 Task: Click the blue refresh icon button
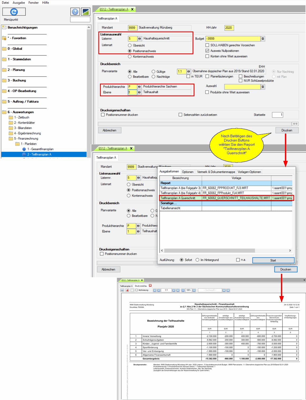(x=14, y=12)
